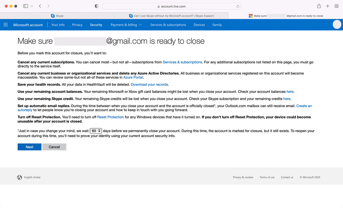Open Contact us footer link
This screenshot has height=208, width=343.
(x=287, y=177)
